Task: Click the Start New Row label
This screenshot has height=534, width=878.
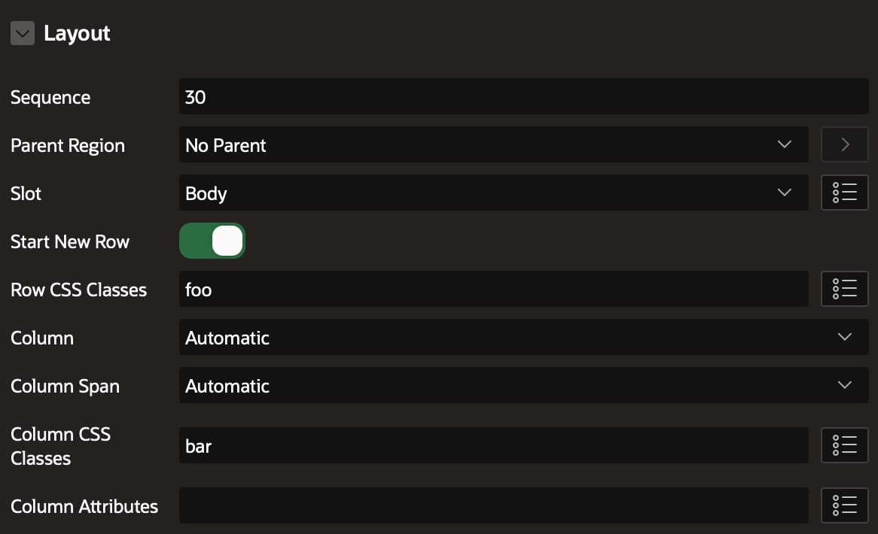Action: pyautogui.click(x=70, y=242)
